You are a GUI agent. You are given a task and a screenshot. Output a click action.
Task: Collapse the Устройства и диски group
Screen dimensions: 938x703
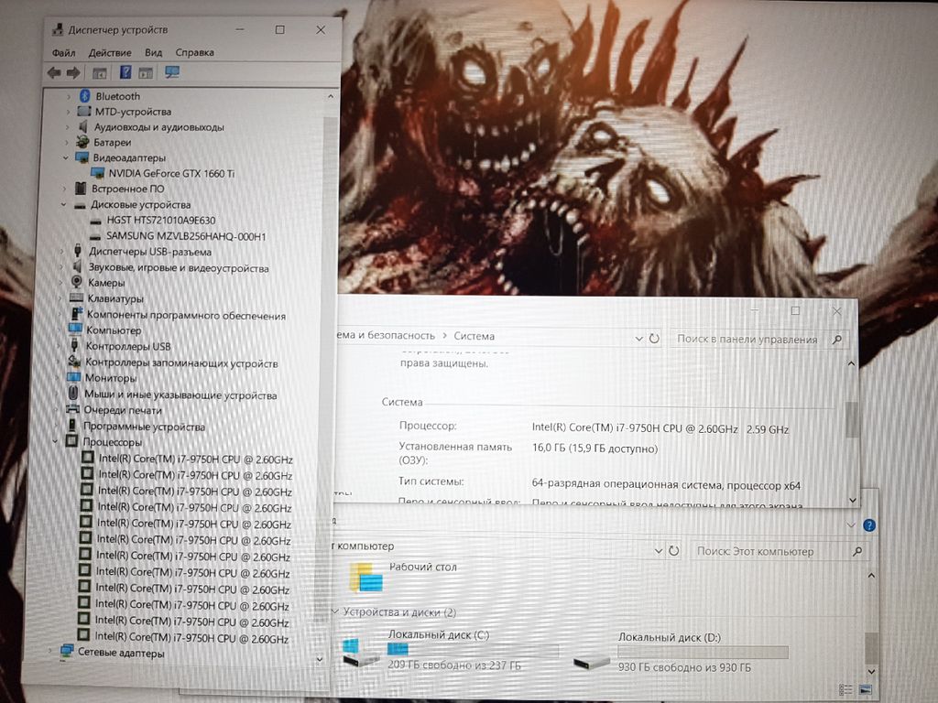pyautogui.click(x=333, y=611)
